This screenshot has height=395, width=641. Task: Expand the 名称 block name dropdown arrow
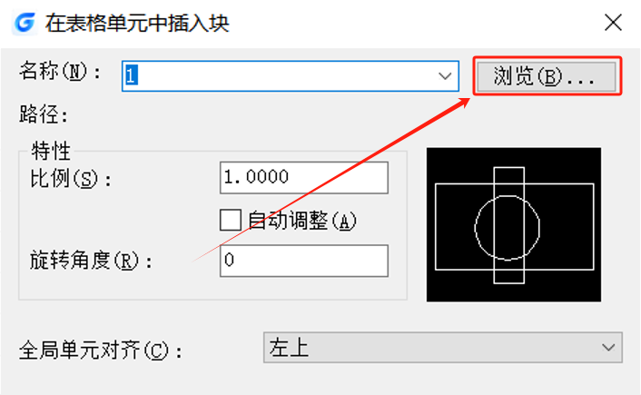point(445,76)
